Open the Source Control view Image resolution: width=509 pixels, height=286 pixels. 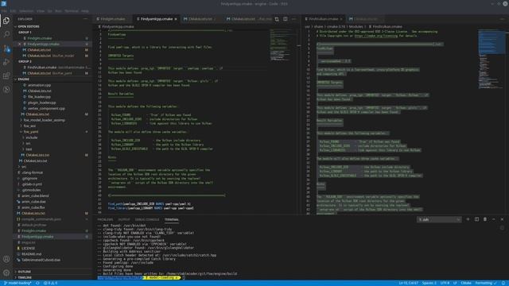click(x=6, y=48)
